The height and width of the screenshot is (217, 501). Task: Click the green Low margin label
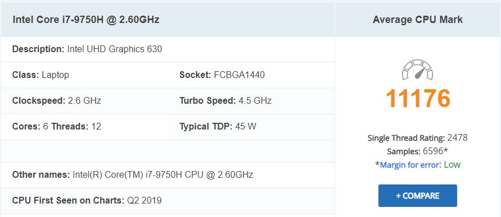[x=452, y=165]
